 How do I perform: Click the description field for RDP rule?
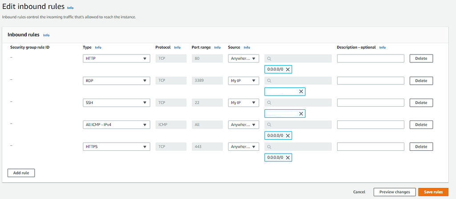[x=371, y=81]
